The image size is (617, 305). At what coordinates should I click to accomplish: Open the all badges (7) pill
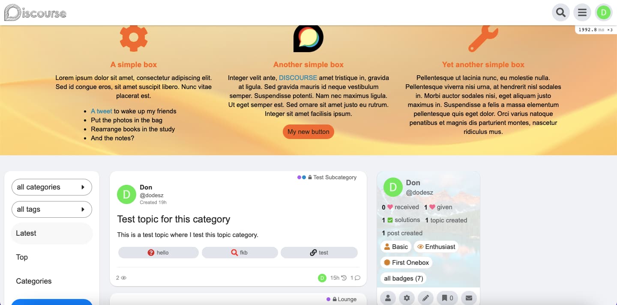tap(404, 278)
